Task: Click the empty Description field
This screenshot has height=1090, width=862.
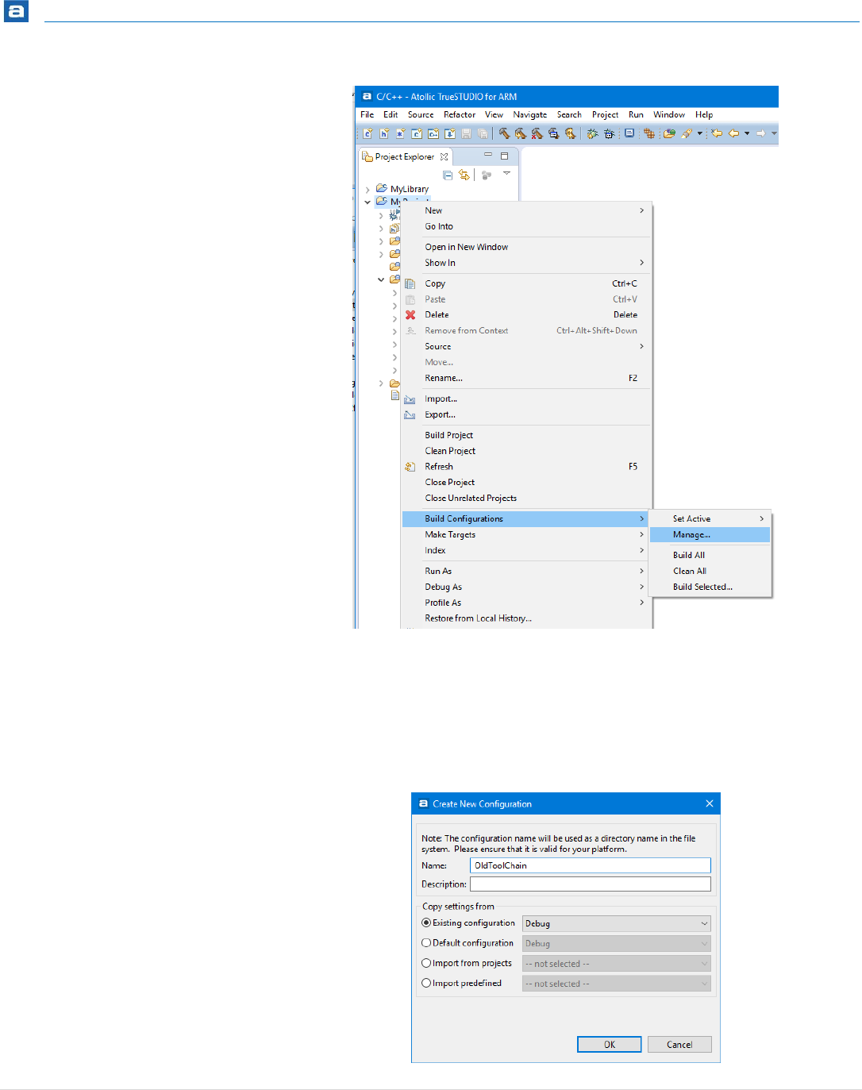Action: (x=590, y=884)
